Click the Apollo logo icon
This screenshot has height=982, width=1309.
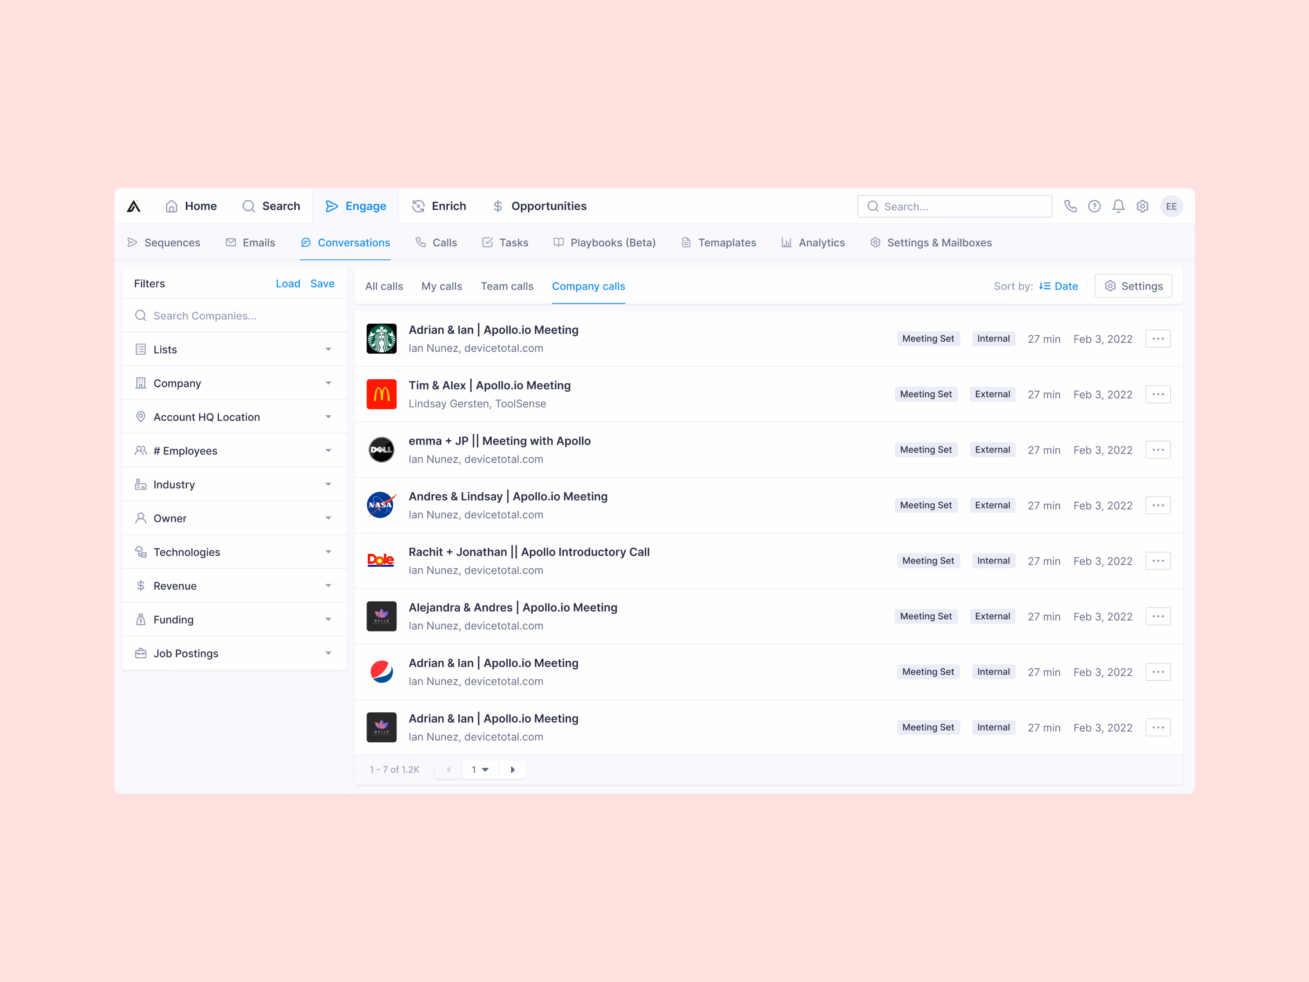134,206
